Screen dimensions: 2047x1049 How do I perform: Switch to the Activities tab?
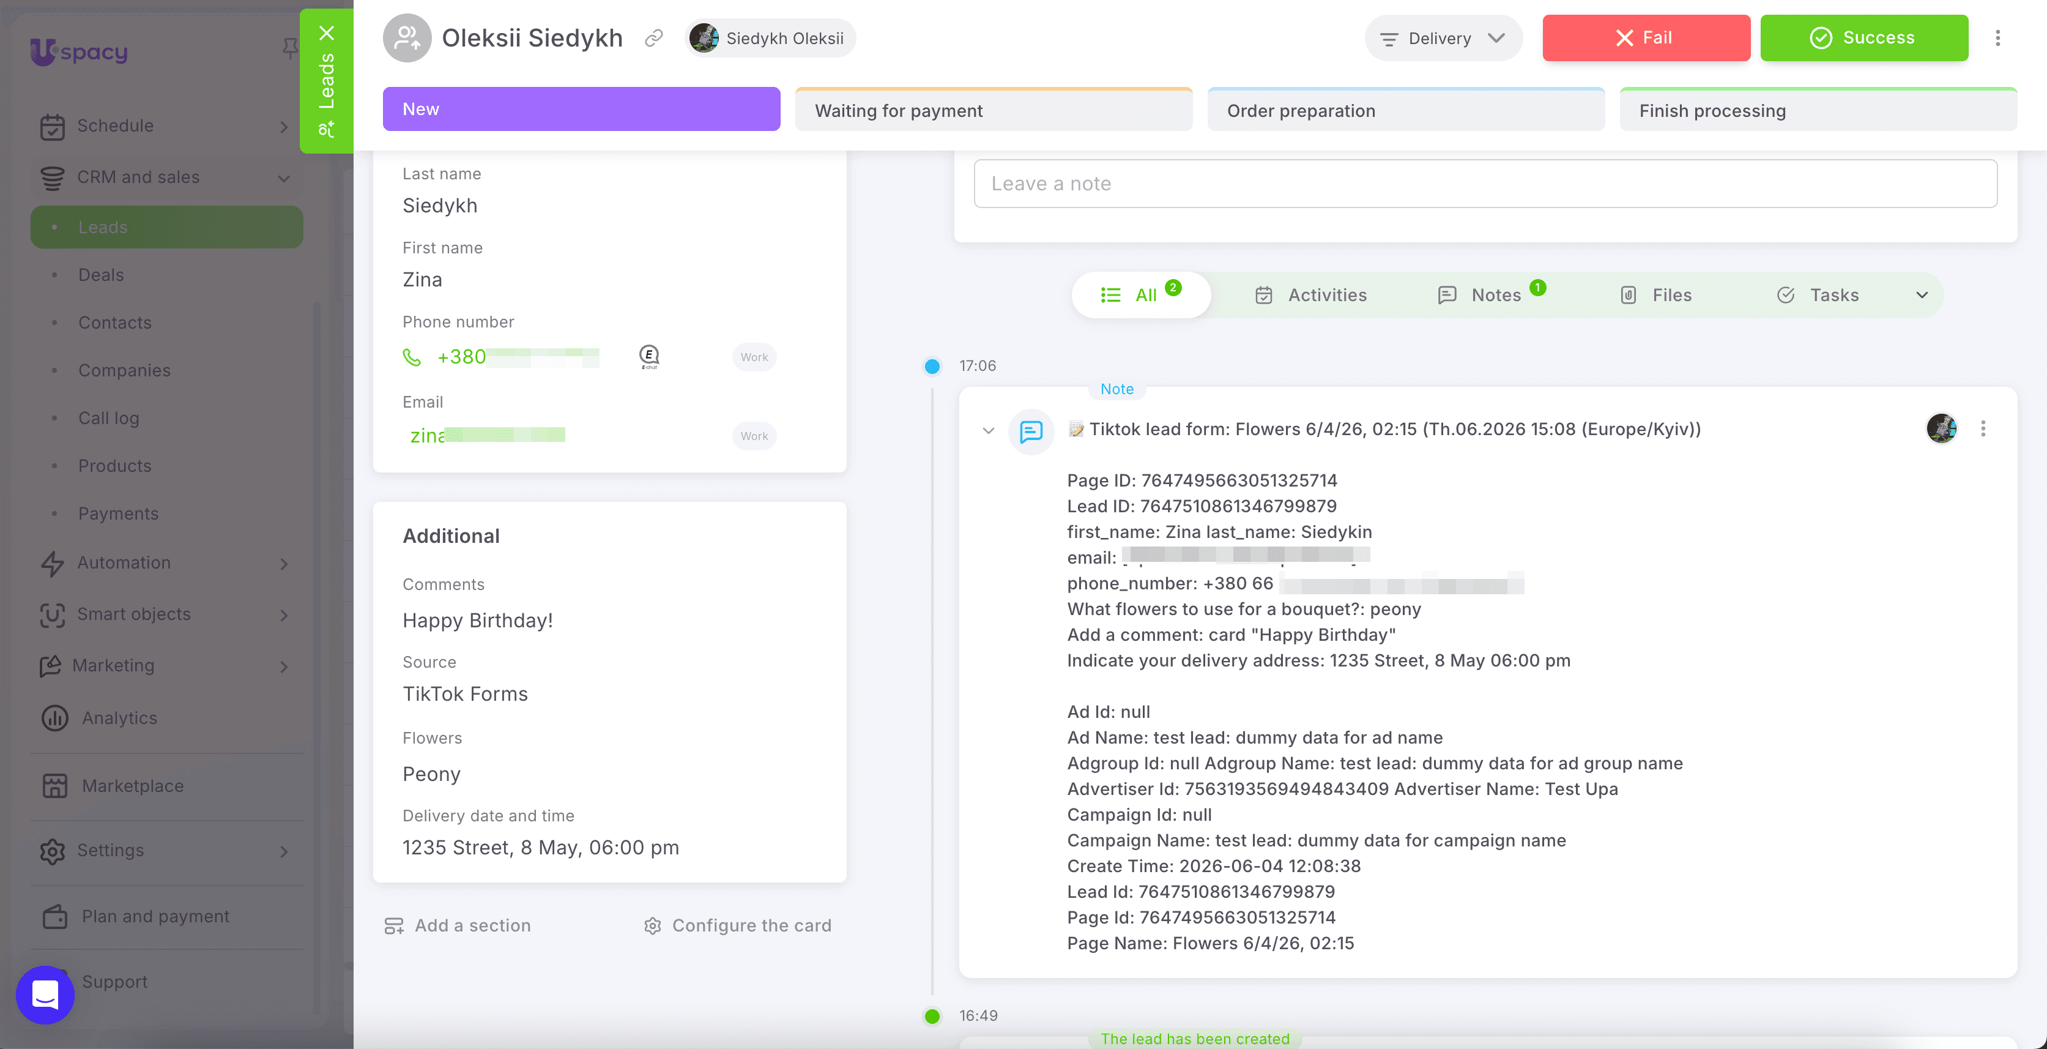[1311, 295]
